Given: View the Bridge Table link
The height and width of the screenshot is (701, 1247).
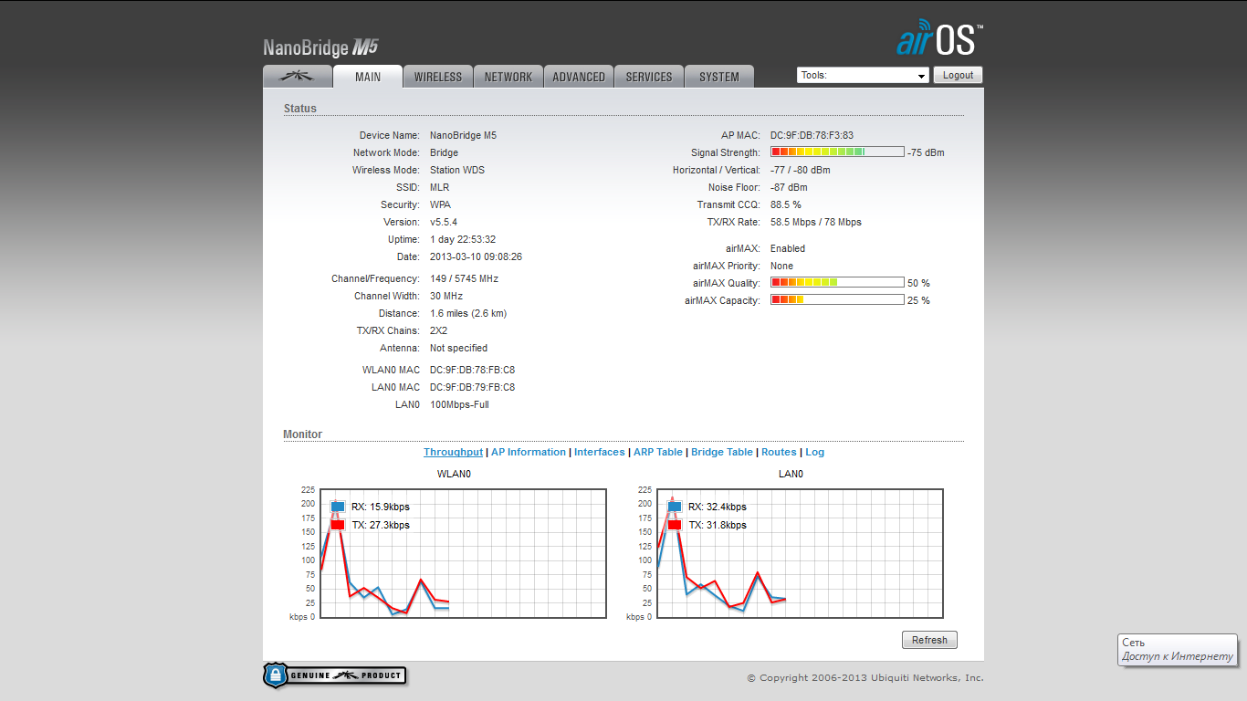Looking at the screenshot, I should (x=722, y=452).
